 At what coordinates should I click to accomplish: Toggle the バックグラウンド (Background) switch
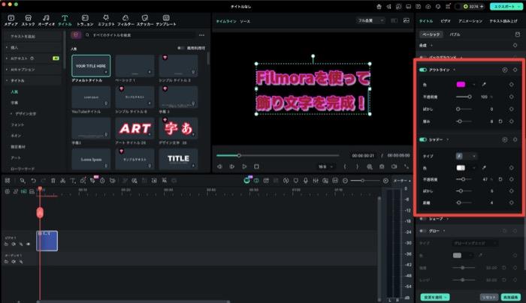point(423,58)
